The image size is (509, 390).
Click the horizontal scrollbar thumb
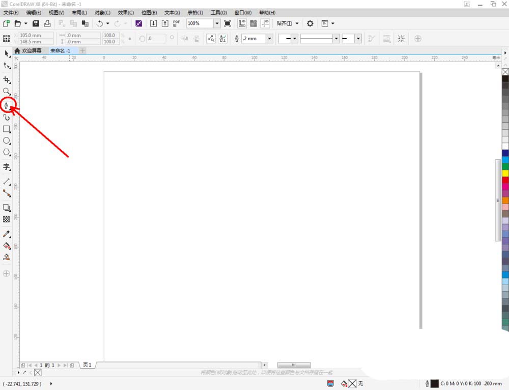(x=294, y=365)
